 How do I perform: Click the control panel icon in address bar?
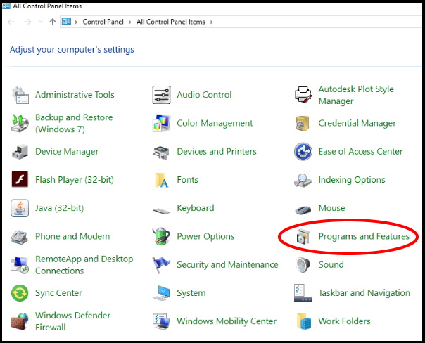pyautogui.click(x=66, y=22)
